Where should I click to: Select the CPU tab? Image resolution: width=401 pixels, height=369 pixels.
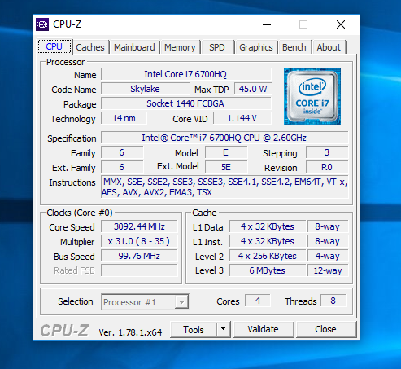tap(54, 46)
